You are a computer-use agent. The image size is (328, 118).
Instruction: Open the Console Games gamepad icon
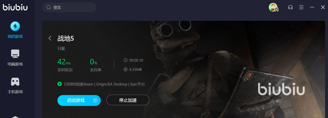click(x=15, y=82)
